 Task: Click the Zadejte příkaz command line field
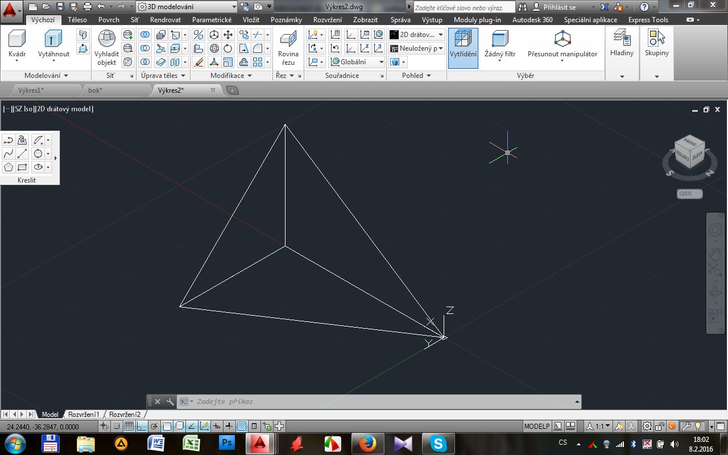coord(375,402)
